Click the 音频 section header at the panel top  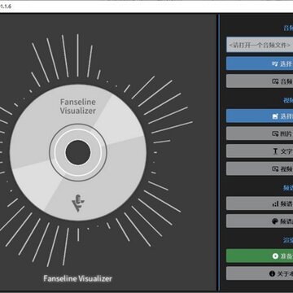pyautogui.click(x=288, y=28)
